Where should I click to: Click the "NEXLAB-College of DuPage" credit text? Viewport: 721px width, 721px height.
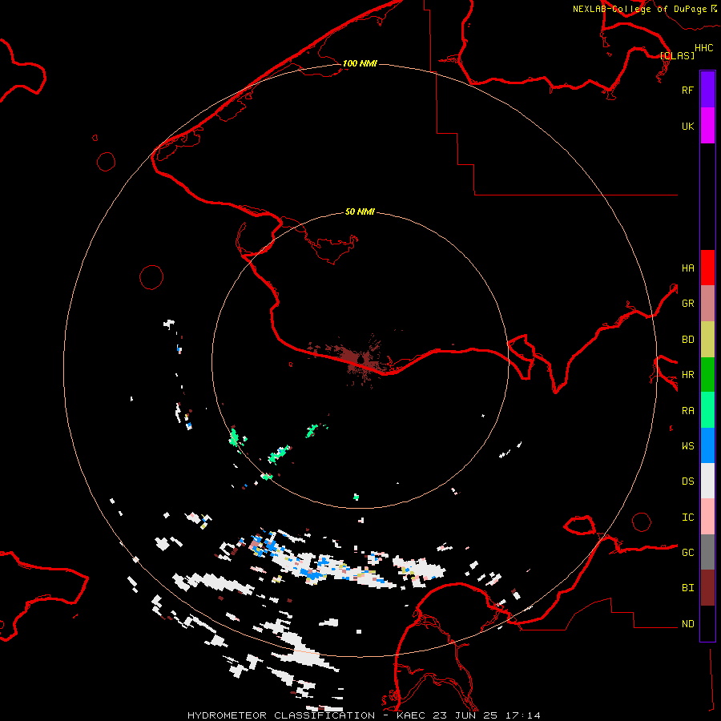coord(639,9)
